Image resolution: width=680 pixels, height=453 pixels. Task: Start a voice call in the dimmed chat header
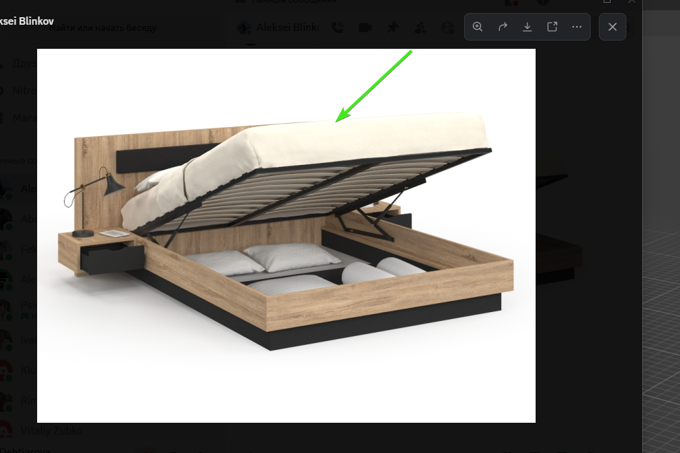[338, 27]
